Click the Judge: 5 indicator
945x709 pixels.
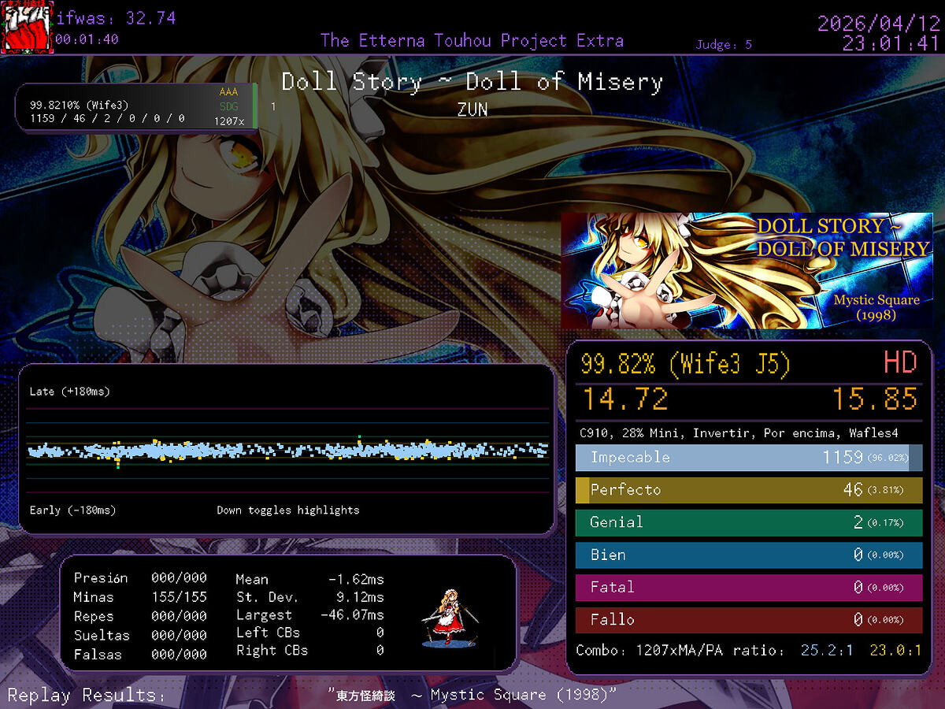(724, 45)
